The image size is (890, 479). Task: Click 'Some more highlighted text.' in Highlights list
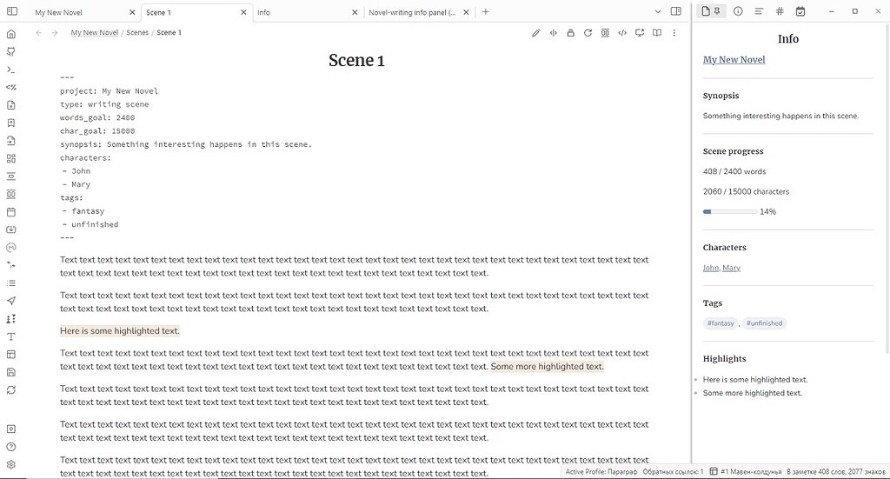coord(752,393)
